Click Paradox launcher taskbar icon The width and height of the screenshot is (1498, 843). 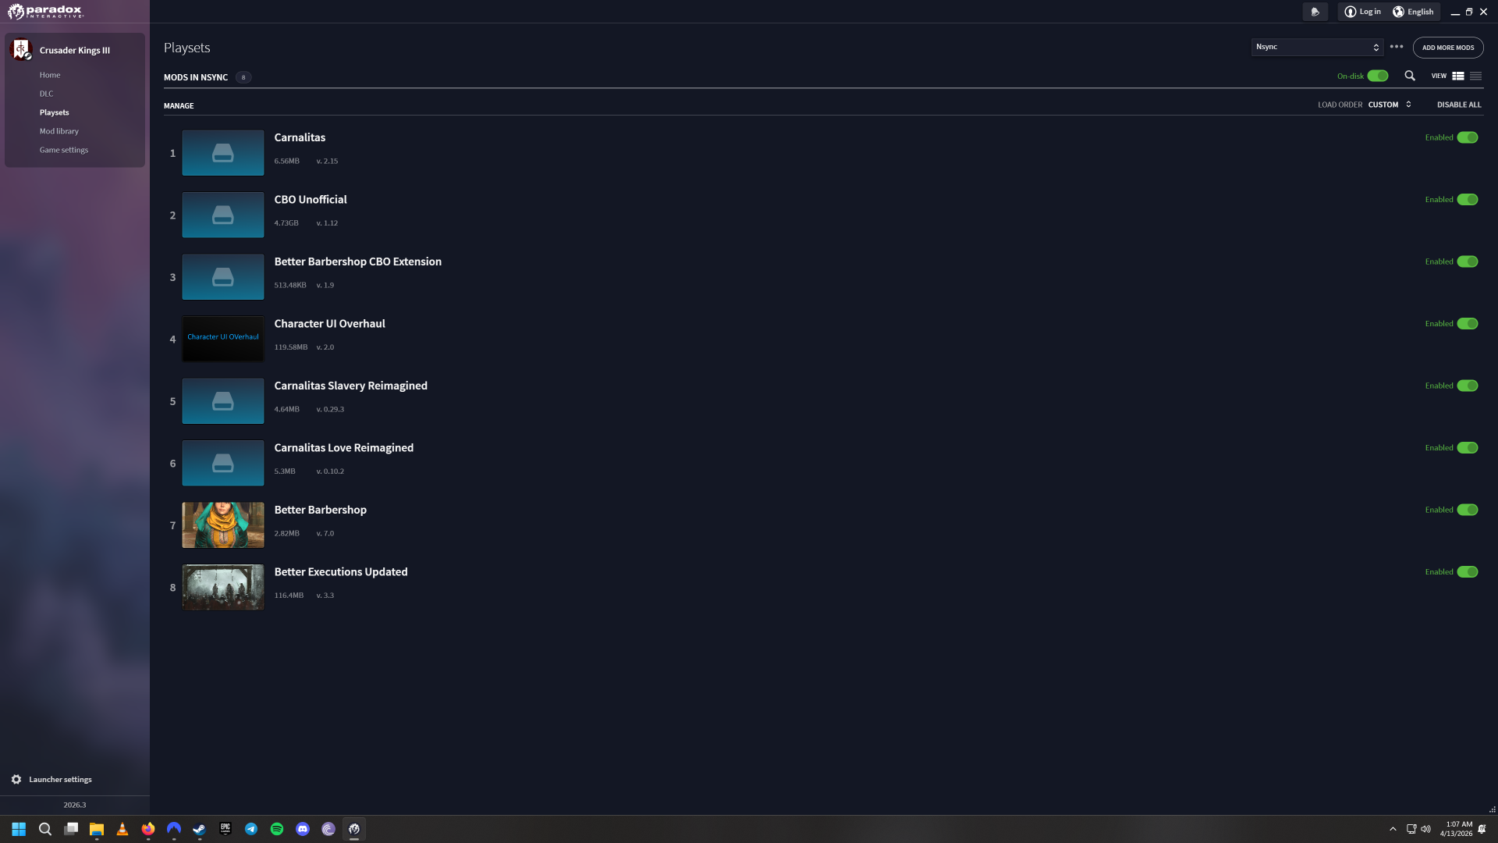point(354,829)
